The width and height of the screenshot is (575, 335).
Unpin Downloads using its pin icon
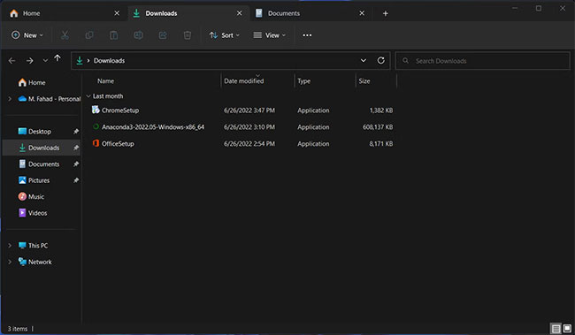click(x=76, y=148)
